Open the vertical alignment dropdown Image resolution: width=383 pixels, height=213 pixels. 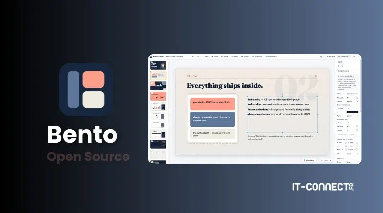click(x=342, y=123)
